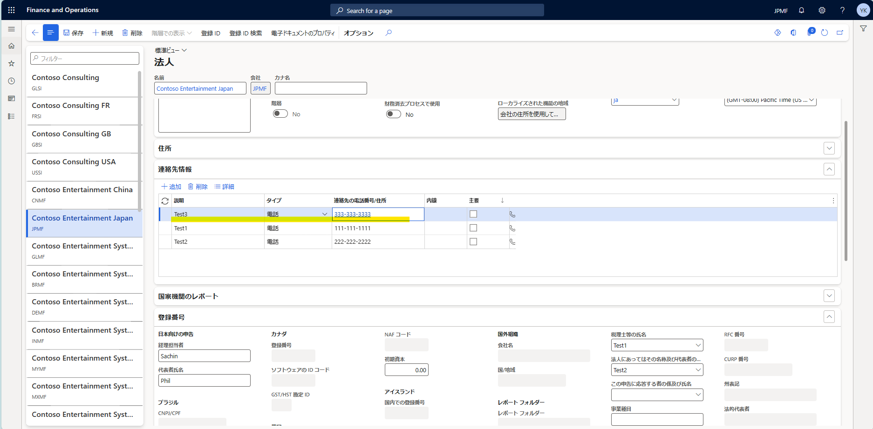This screenshot has height=429, width=873.
Task: Open the Power Apps diamond icon
Action: (x=778, y=33)
